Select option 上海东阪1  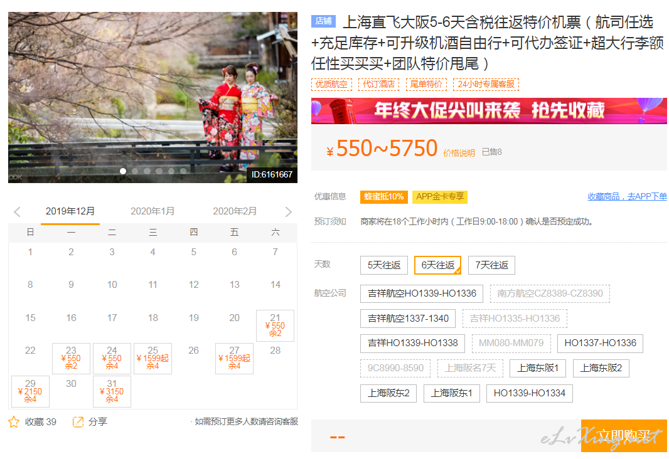(x=538, y=368)
